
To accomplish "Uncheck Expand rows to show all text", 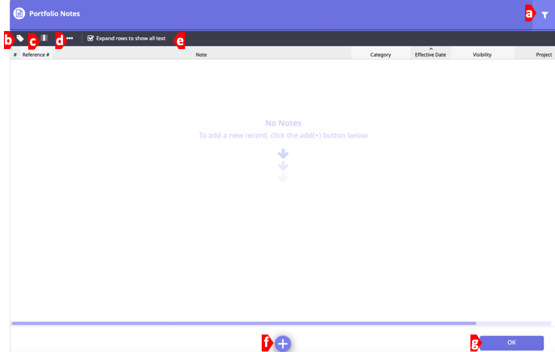I will point(90,38).
